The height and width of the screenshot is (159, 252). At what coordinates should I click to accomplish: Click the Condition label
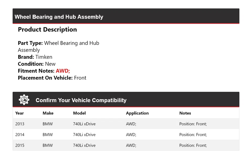point(31,64)
